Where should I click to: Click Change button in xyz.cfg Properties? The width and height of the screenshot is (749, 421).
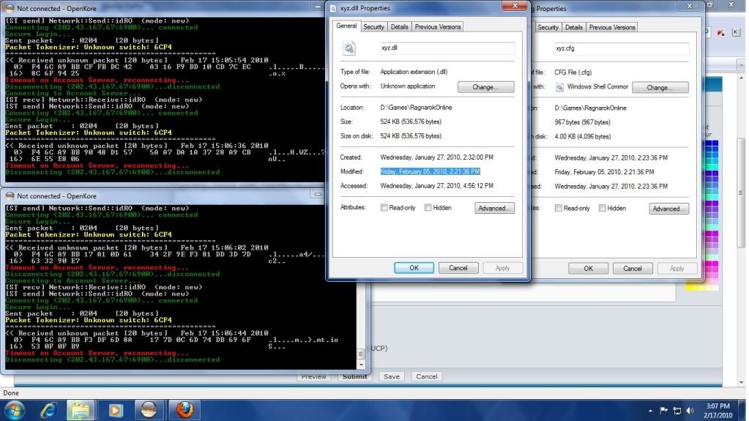tap(660, 87)
